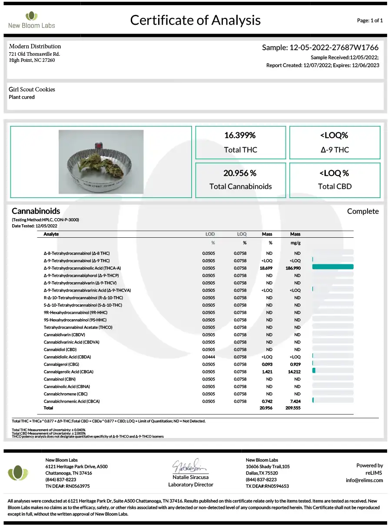Click Natalie Siracusa's signature
This screenshot has height=526, width=391.
tap(190, 466)
